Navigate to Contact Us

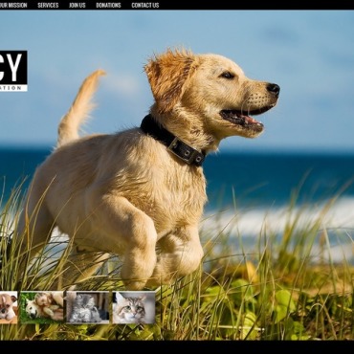pyautogui.click(x=145, y=5)
